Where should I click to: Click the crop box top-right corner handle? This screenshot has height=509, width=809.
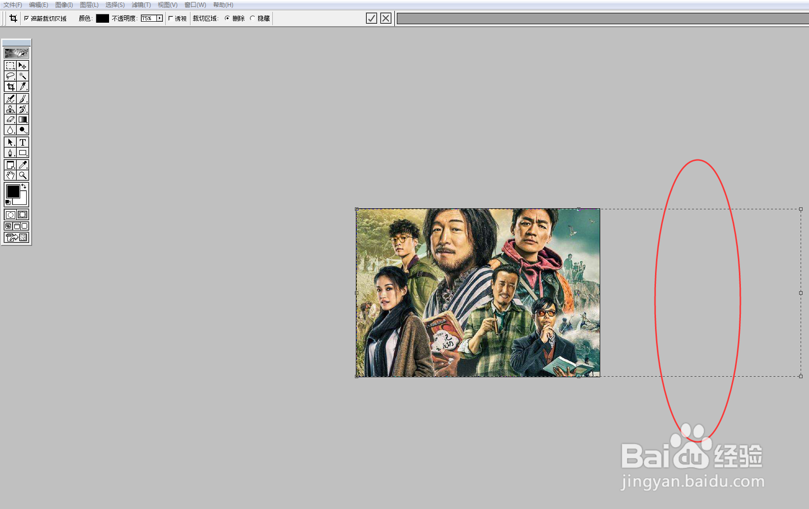point(801,209)
